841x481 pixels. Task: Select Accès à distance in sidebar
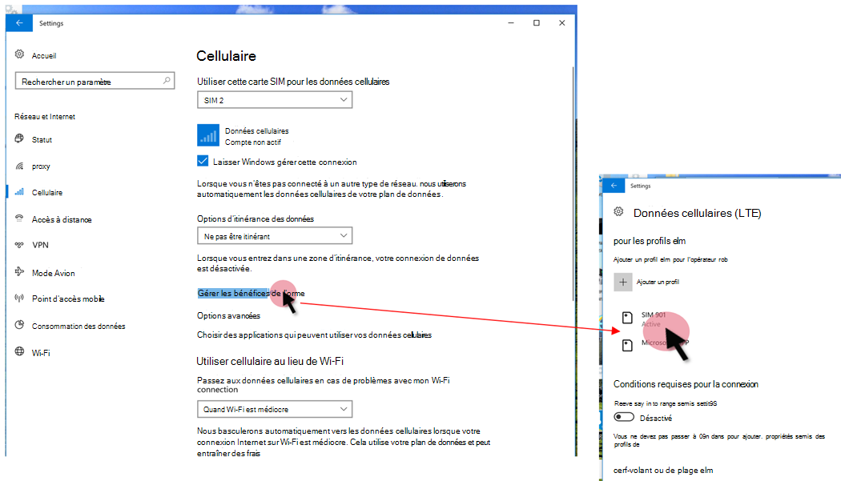point(62,219)
